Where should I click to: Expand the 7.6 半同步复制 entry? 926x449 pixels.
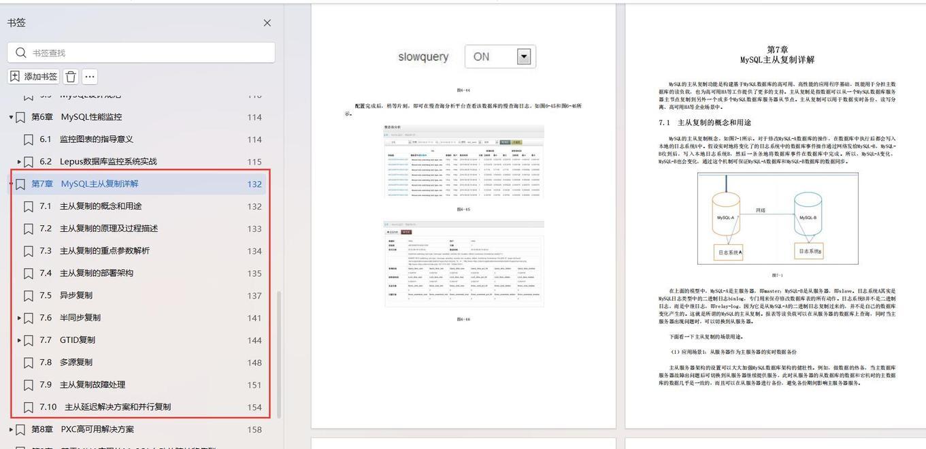click(x=19, y=318)
